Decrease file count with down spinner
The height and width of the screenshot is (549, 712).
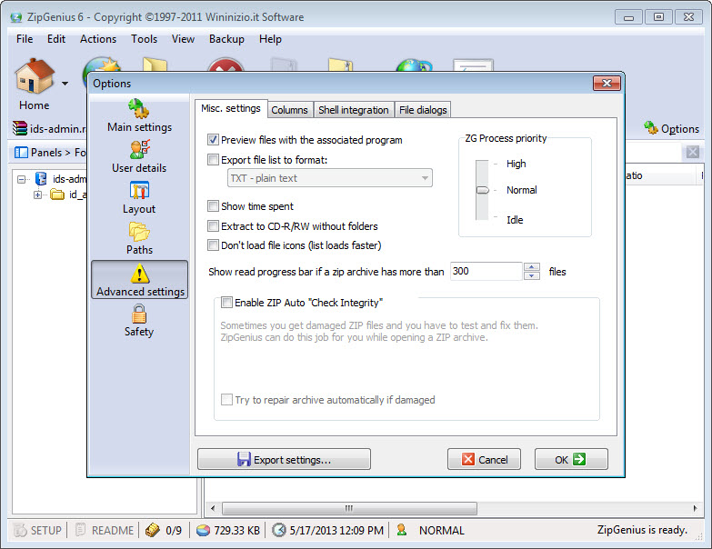532,275
